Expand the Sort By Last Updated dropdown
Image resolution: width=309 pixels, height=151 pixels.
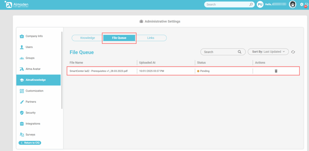(x=268, y=52)
